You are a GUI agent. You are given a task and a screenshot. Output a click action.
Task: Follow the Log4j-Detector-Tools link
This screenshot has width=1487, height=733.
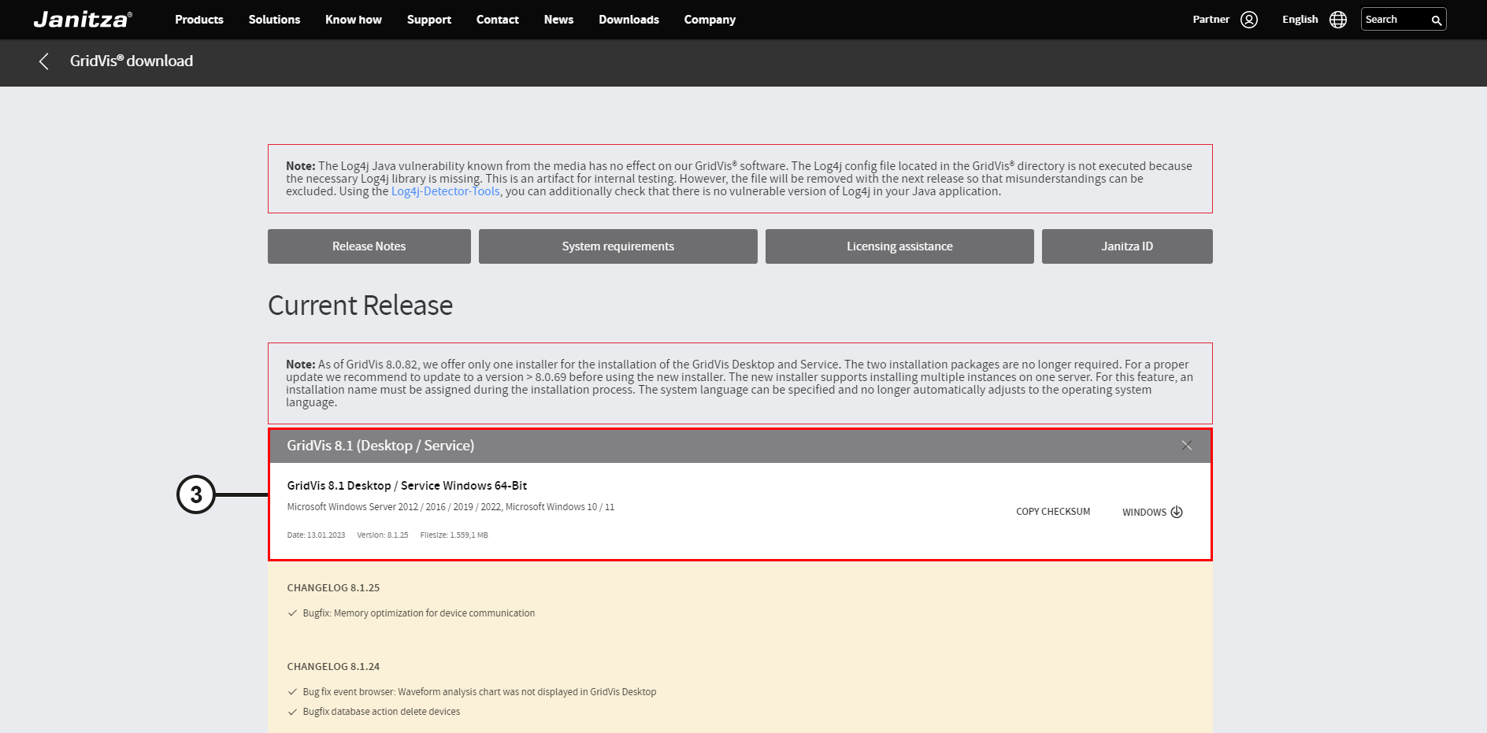tap(446, 191)
